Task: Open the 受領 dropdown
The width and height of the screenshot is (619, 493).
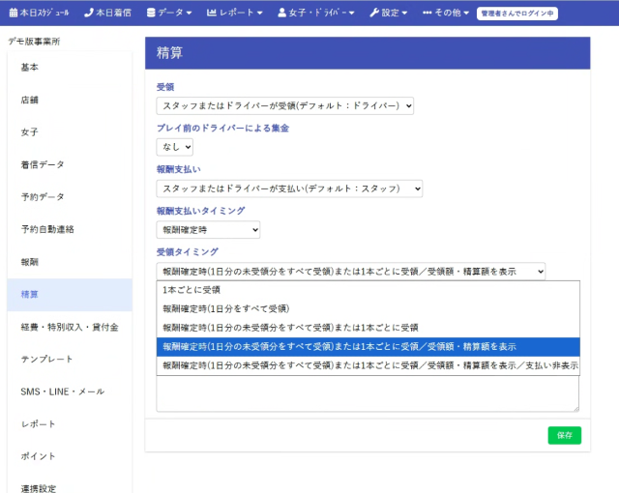Action: click(285, 105)
